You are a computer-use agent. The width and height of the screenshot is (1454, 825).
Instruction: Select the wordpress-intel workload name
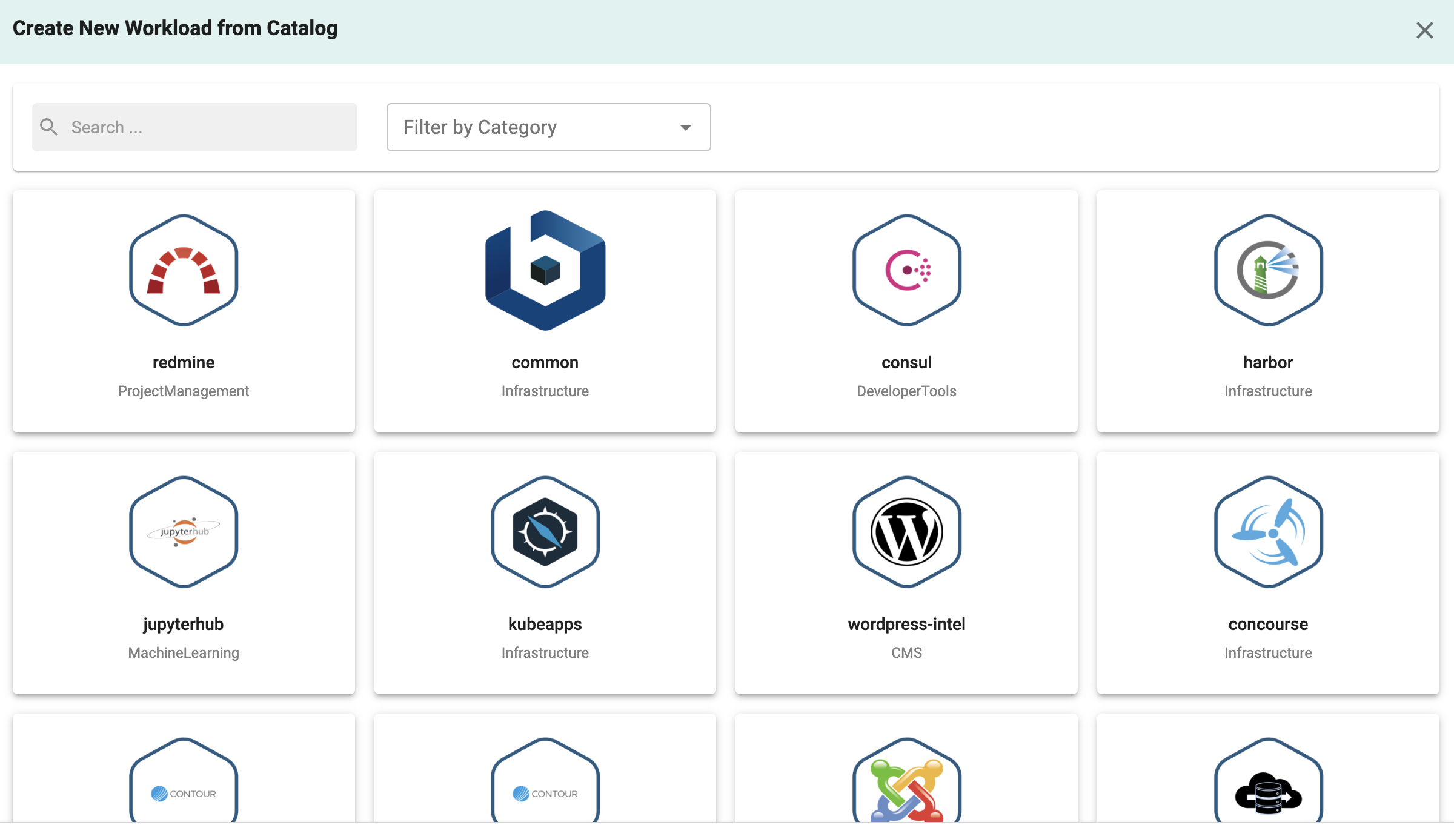pyautogui.click(x=907, y=624)
